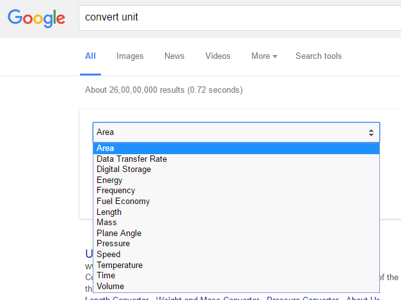Choose Plane Angle option
The width and height of the screenshot is (401, 300).
[x=119, y=233]
